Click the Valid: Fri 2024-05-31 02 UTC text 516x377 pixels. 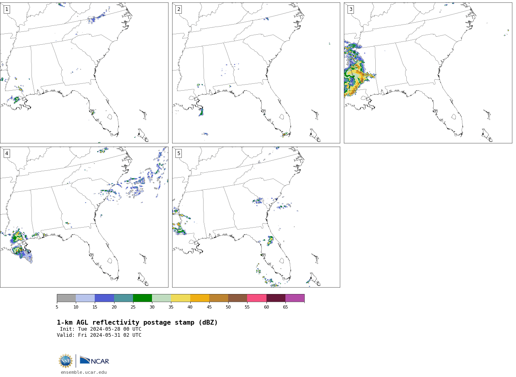click(99, 335)
